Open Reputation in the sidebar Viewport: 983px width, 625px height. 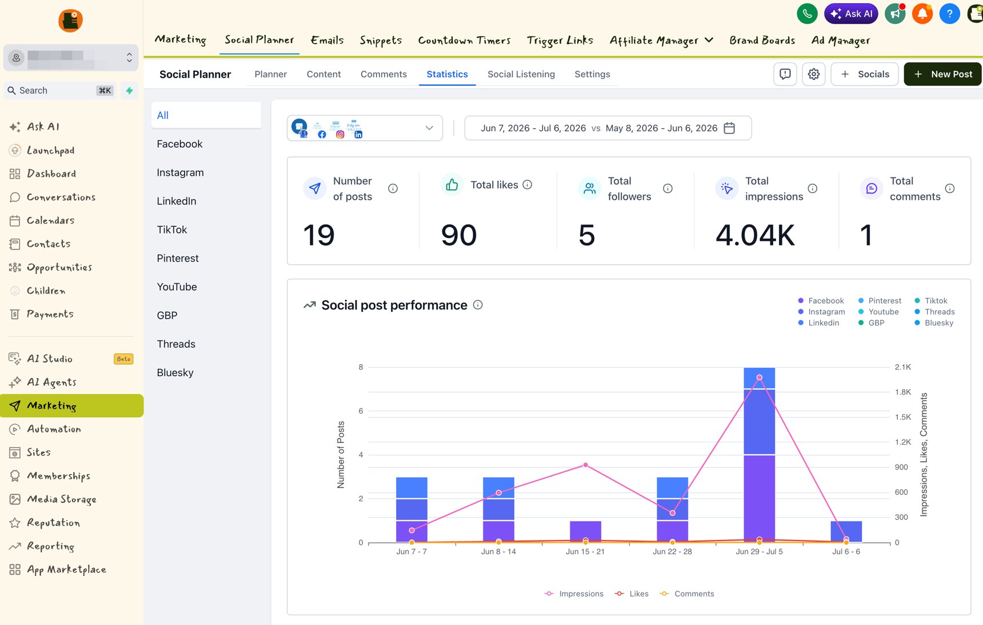46,522
